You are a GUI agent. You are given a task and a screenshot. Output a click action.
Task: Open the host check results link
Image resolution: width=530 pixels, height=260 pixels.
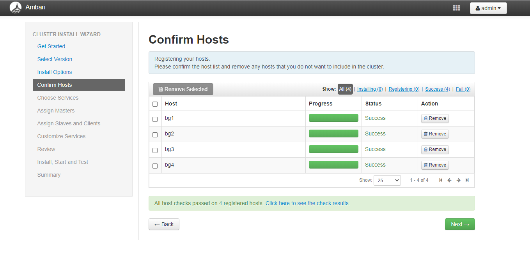308,203
